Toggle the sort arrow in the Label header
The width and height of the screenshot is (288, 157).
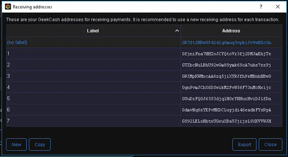point(177,31)
